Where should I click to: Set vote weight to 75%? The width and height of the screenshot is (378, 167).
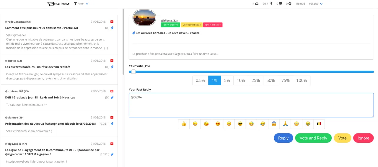pyautogui.click(x=286, y=81)
